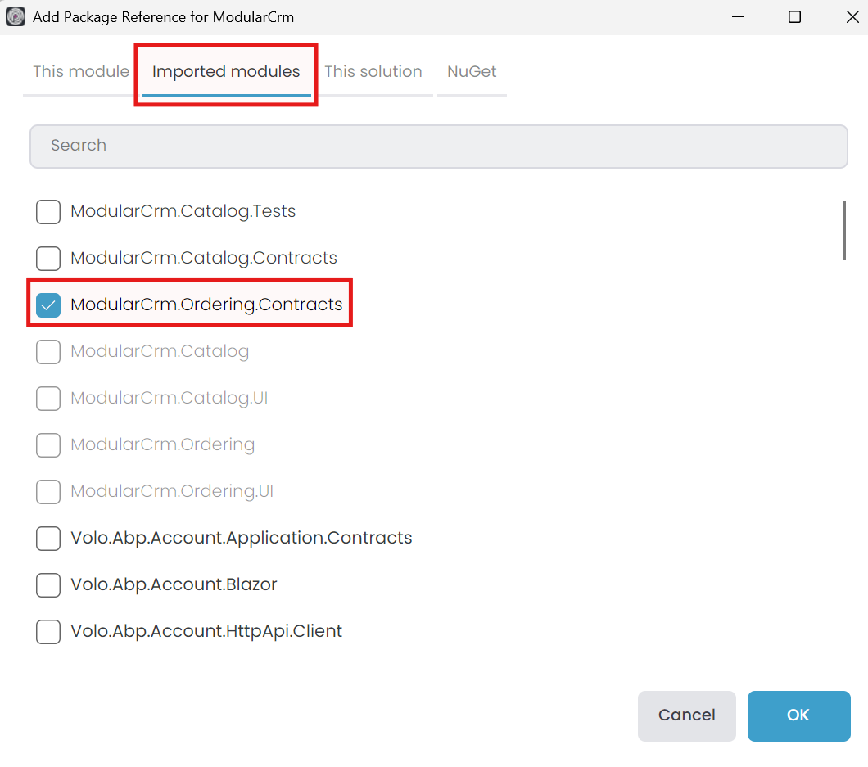Confirm with the OK button
This screenshot has width=868, height=767.
[798, 715]
